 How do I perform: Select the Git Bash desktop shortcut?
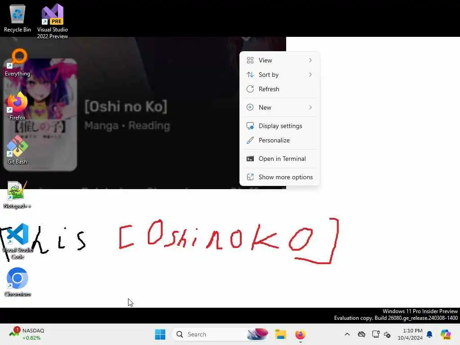(x=18, y=150)
